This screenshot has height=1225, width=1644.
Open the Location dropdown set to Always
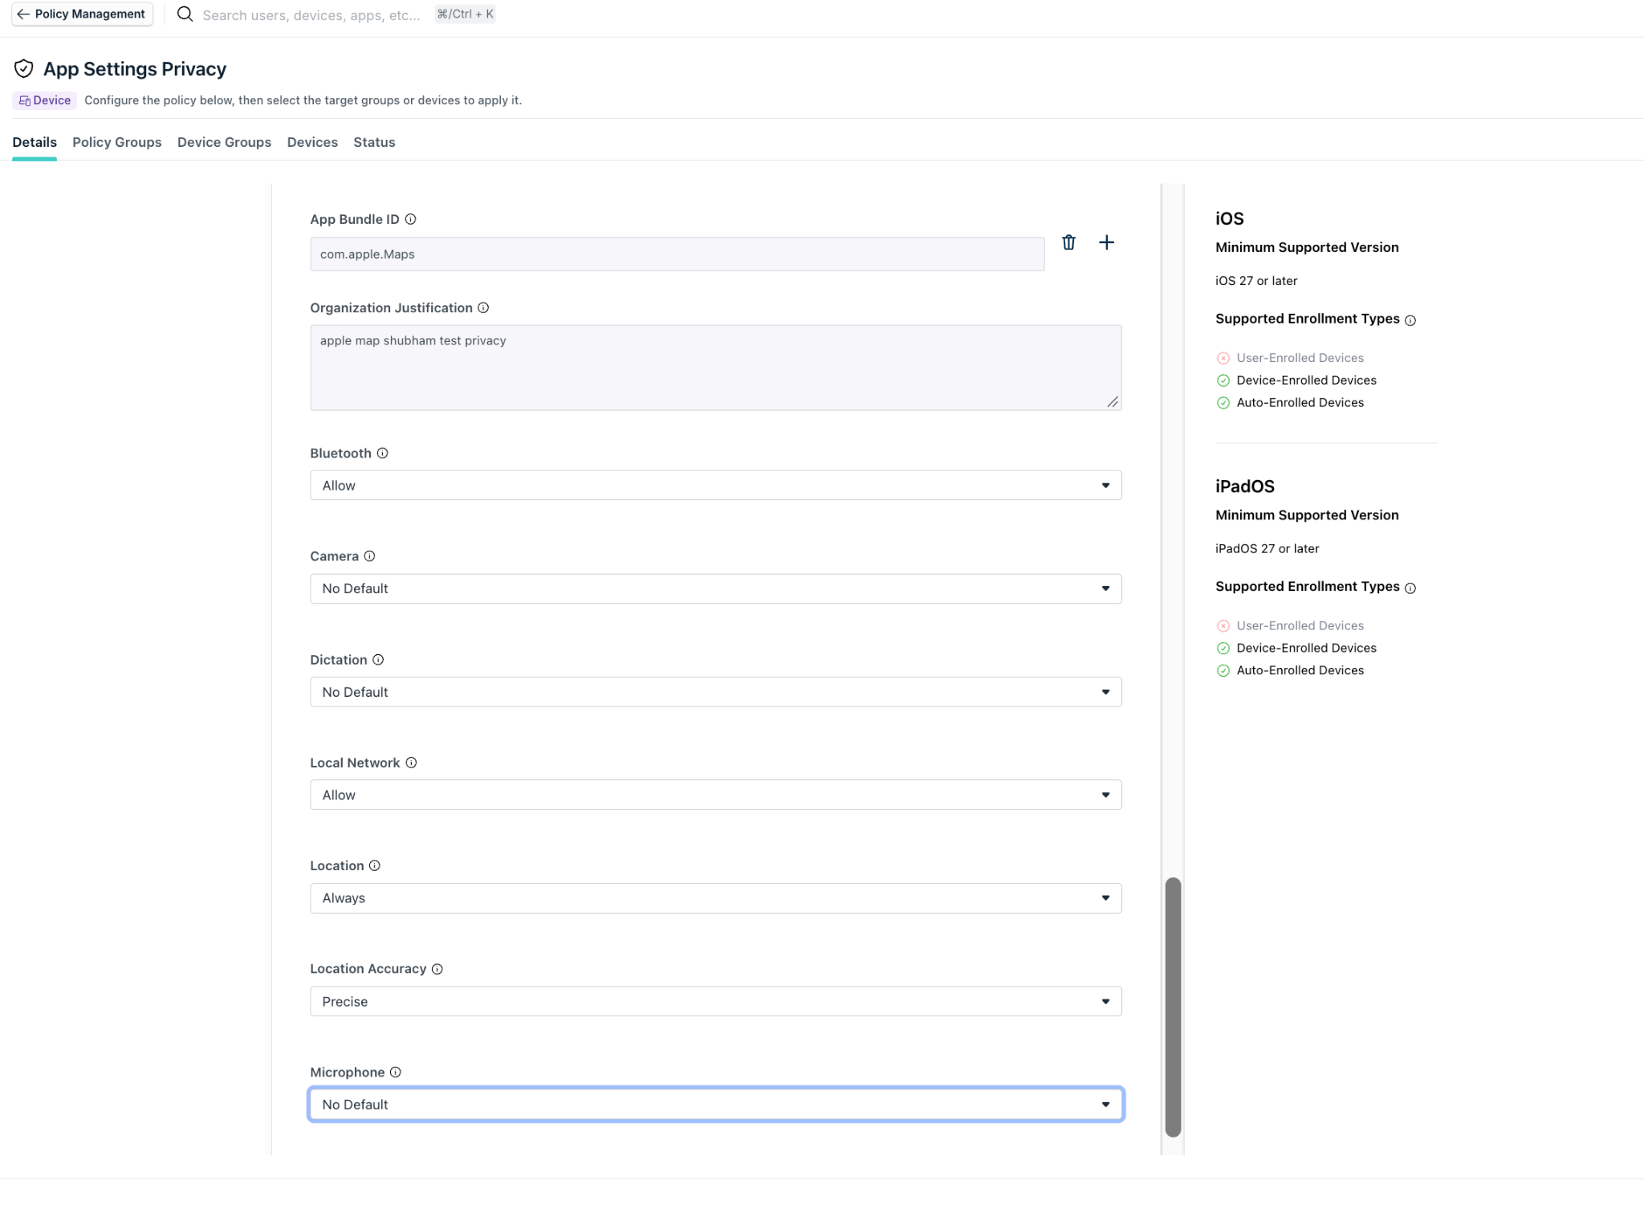pyautogui.click(x=715, y=898)
